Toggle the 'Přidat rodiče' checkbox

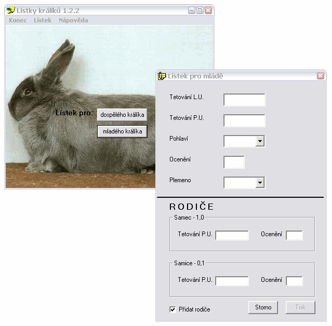(x=172, y=309)
